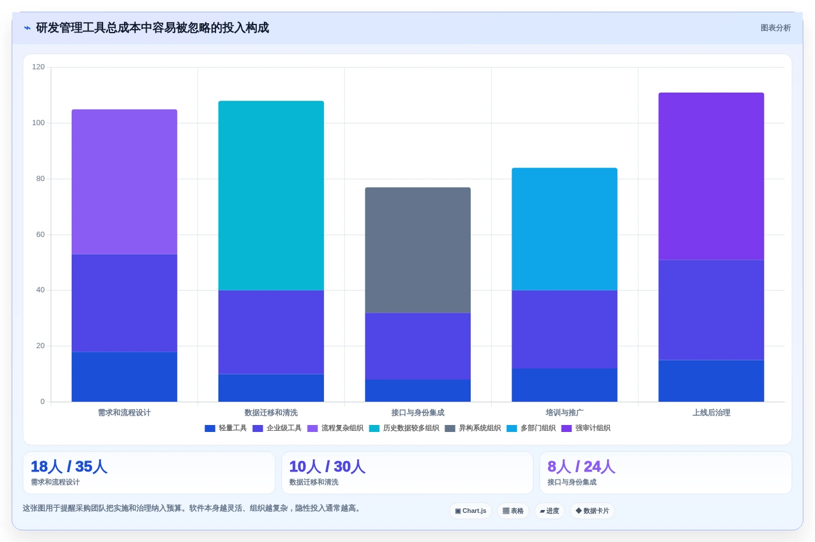Click the light purple 流程复杂组织 segment in 需求和流程设计 bar
The image size is (815, 542).
pyautogui.click(x=124, y=182)
